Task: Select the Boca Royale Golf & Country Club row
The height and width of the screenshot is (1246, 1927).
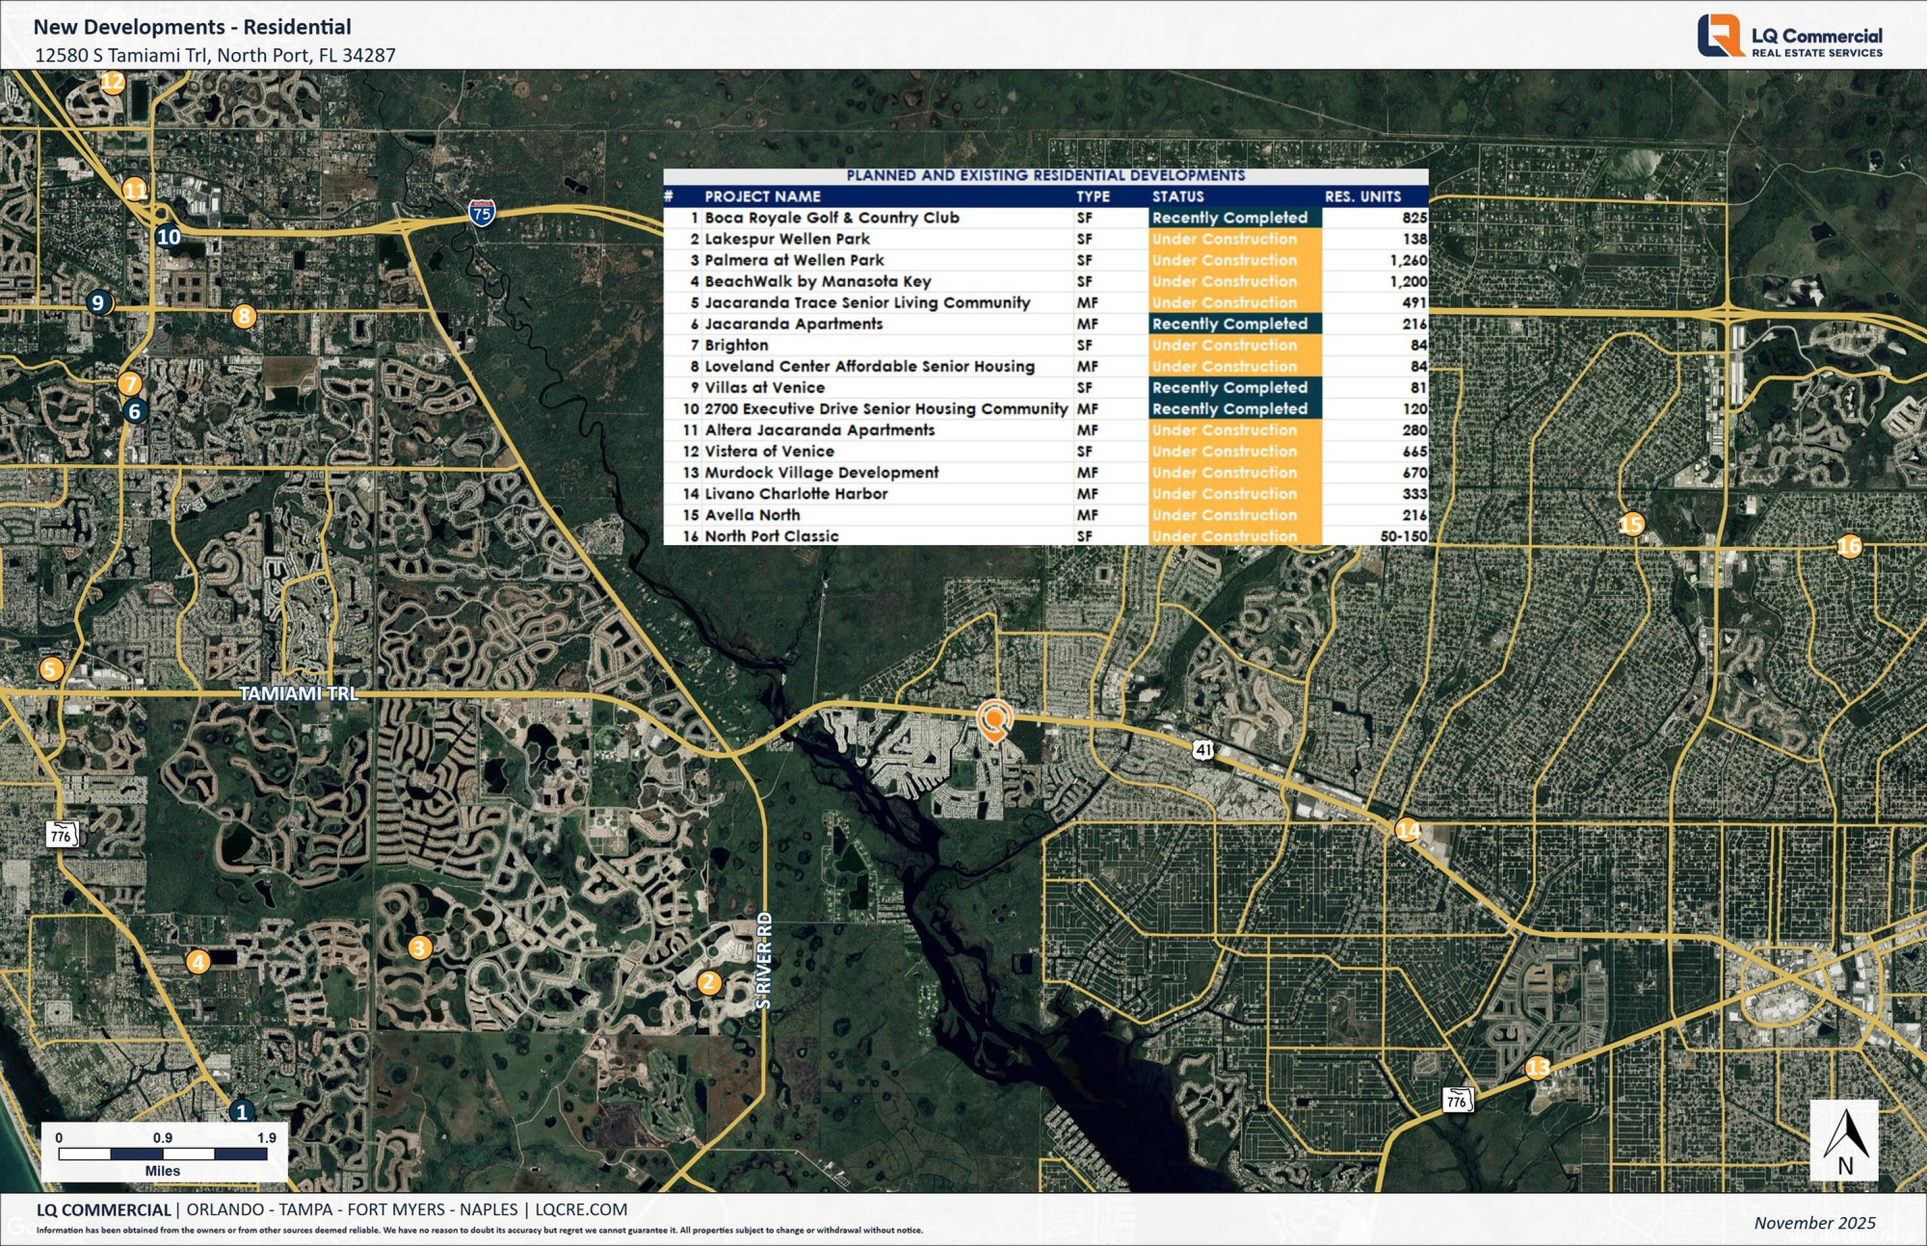Action: pos(832,218)
